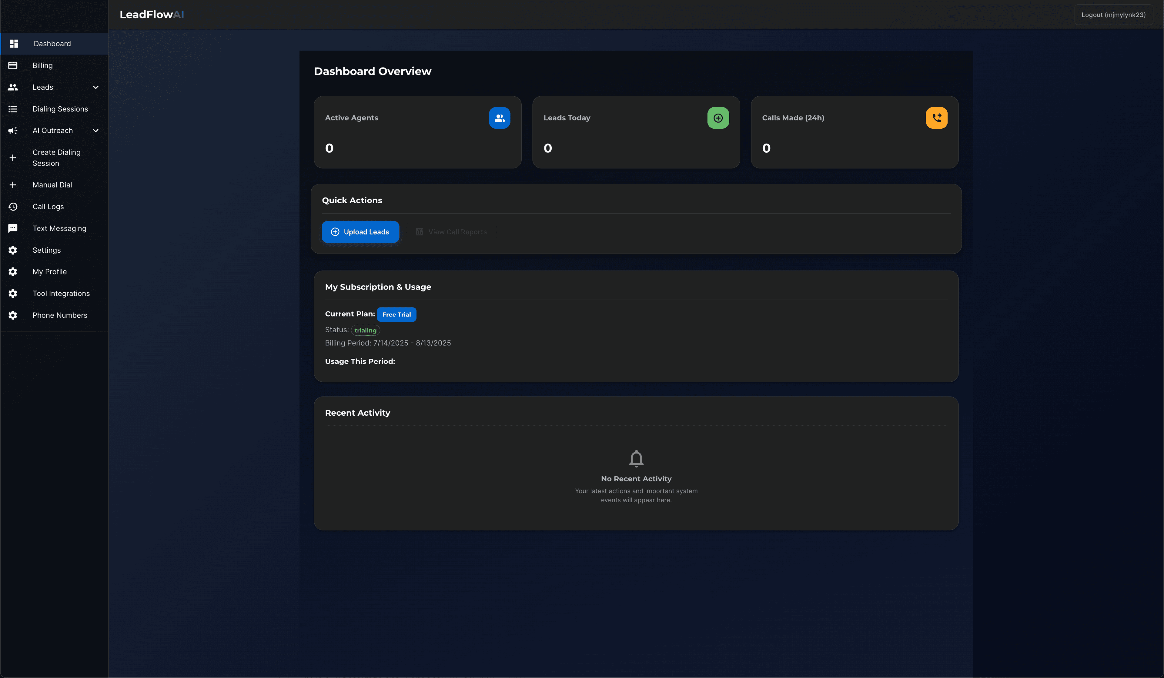1164x678 pixels.
Task: Click the Free Trial plan badge
Action: pos(396,314)
